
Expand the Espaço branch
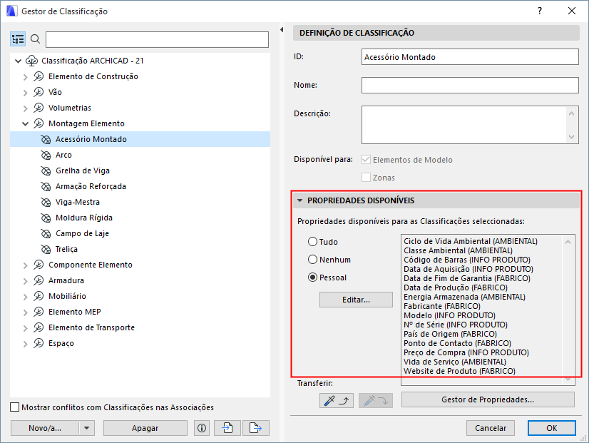[x=25, y=344]
